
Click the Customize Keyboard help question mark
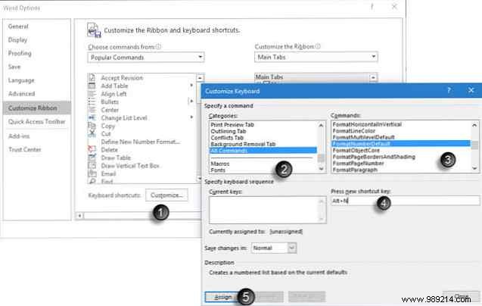pos(449,90)
